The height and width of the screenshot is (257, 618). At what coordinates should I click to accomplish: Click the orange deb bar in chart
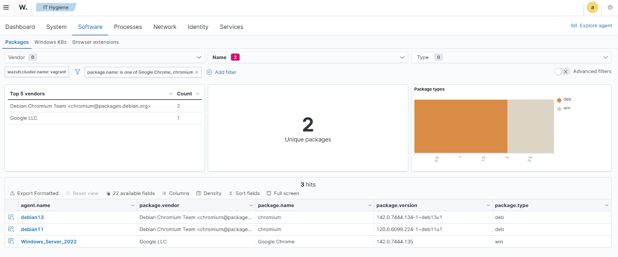(x=461, y=126)
